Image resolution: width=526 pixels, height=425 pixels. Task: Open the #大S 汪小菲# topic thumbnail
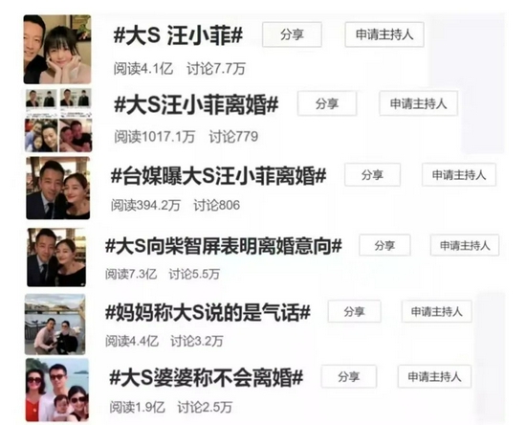[x=57, y=50]
